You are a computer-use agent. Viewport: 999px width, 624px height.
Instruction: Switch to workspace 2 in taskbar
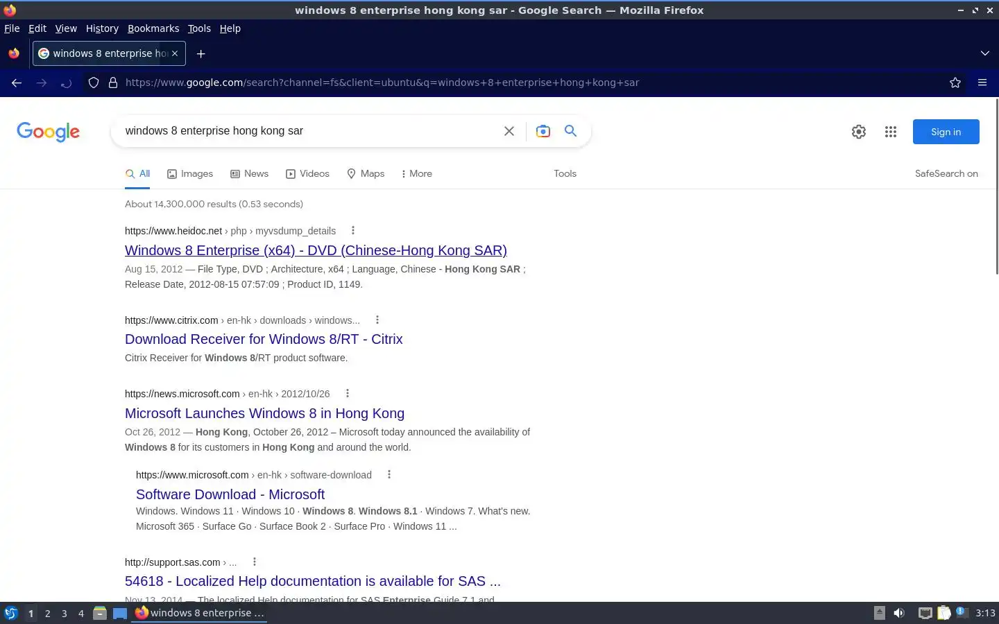pyautogui.click(x=47, y=613)
